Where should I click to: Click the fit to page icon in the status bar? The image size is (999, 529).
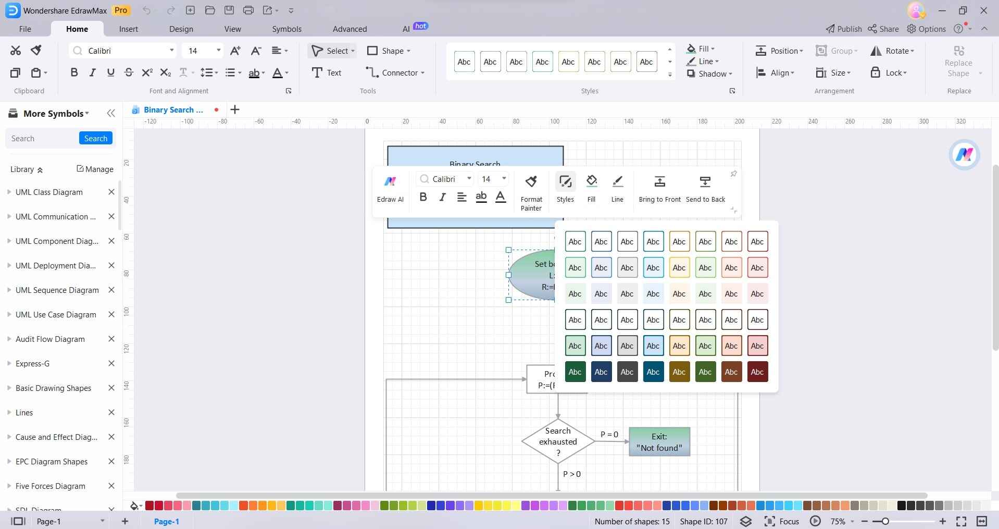(x=961, y=521)
